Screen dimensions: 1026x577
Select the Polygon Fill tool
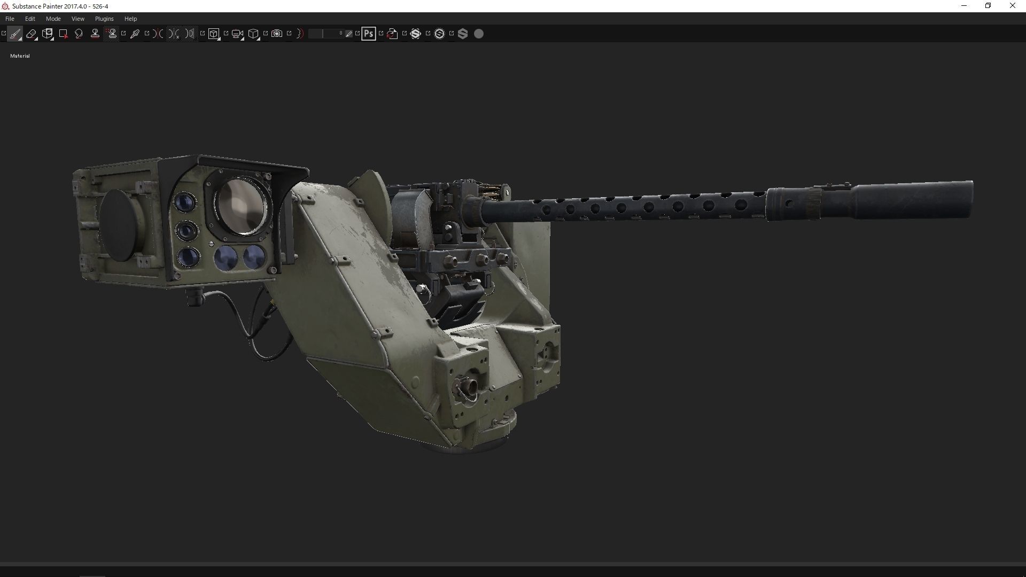click(x=64, y=33)
